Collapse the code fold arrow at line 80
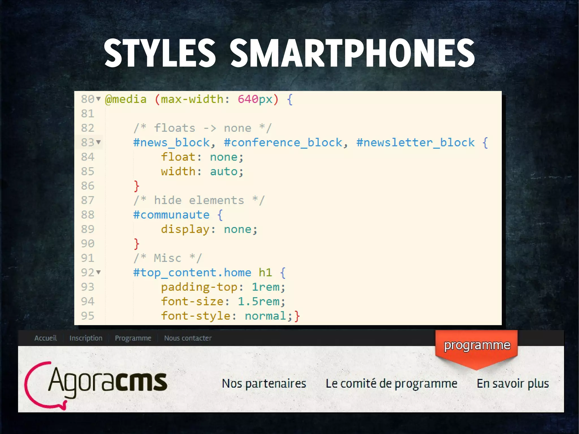 [x=98, y=99]
